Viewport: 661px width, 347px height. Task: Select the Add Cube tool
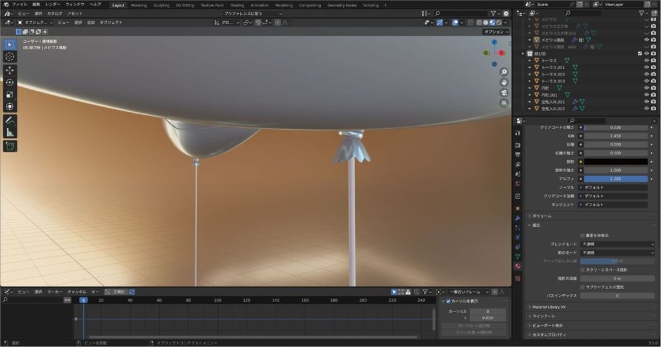click(x=10, y=146)
